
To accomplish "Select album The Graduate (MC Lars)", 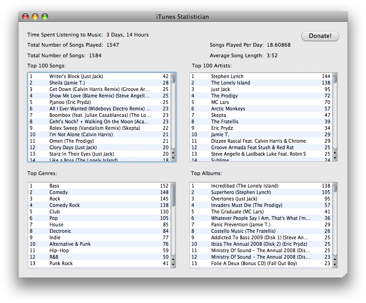I will 261,212.
